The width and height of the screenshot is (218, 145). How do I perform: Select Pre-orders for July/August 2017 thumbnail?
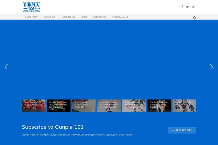59,105
